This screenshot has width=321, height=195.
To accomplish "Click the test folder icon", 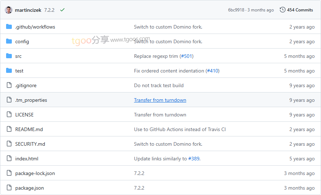I will tap(9, 71).
